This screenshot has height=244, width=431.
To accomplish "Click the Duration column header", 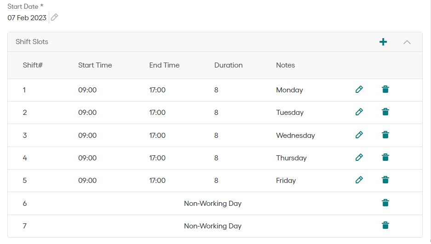I will (228, 65).
